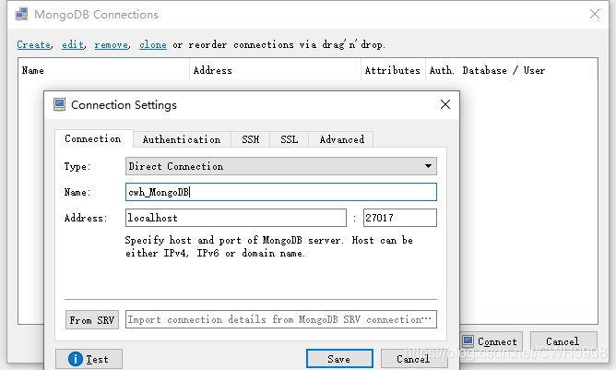Screen dimensions: 616x370
Task: Click the port field showing 27017
Action: (x=400, y=218)
